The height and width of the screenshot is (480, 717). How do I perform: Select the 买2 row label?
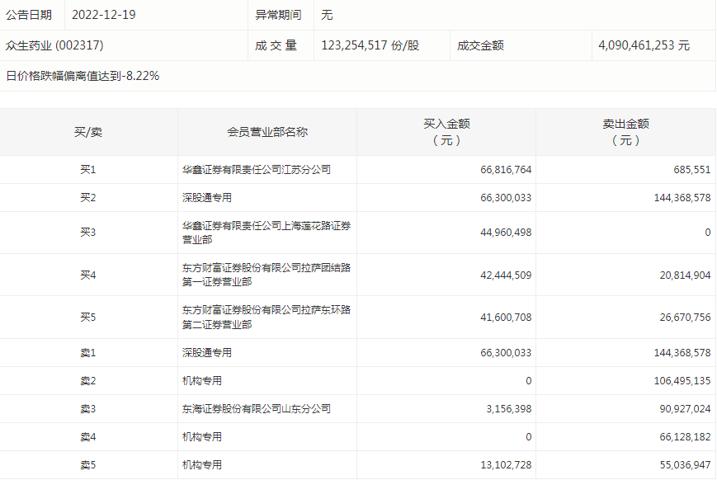coord(88,197)
